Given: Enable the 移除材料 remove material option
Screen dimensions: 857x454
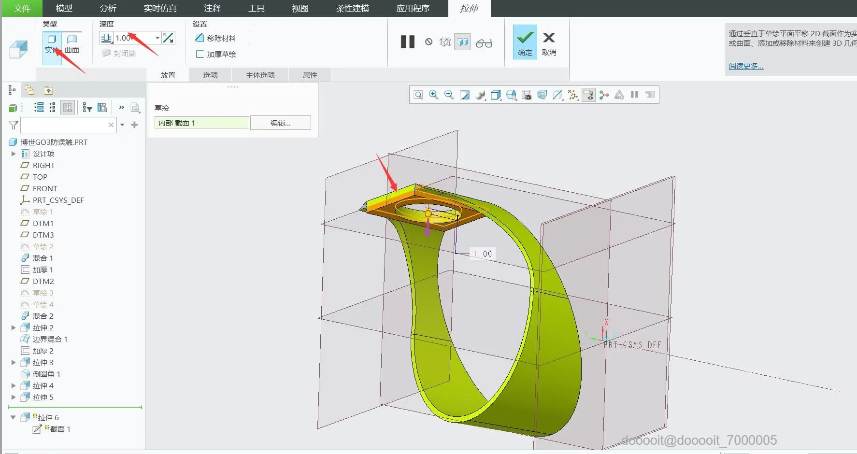Looking at the screenshot, I should click(x=215, y=38).
